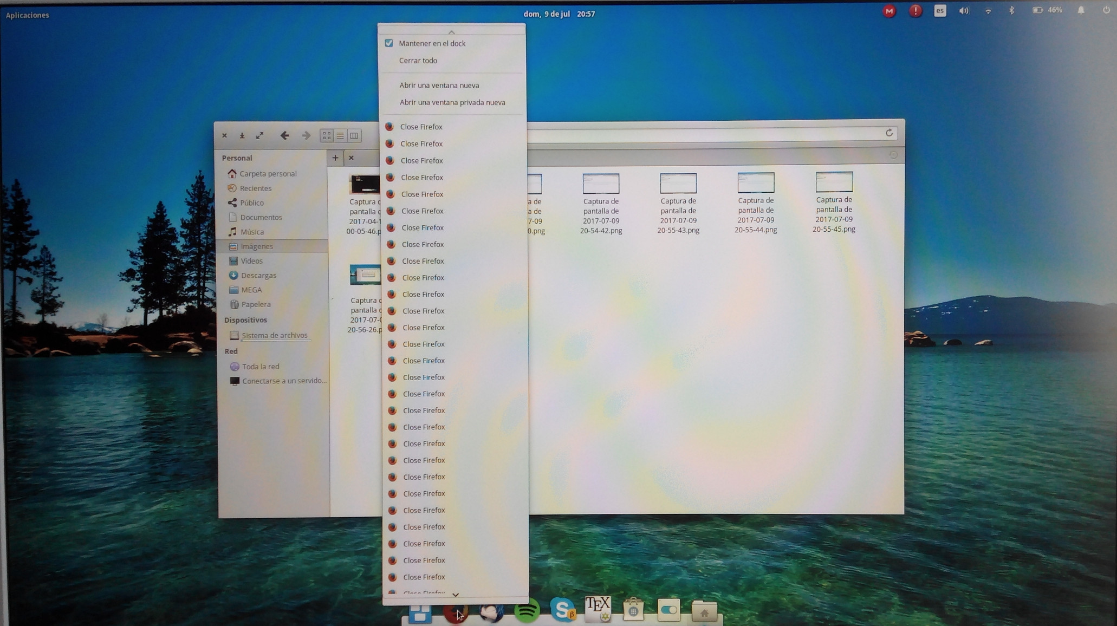Open the notifications bell indicator

click(x=1081, y=10)
